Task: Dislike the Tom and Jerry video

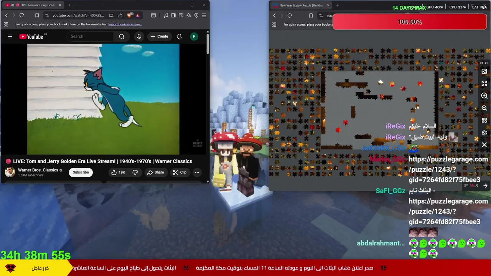Action: tap(135, 172)
